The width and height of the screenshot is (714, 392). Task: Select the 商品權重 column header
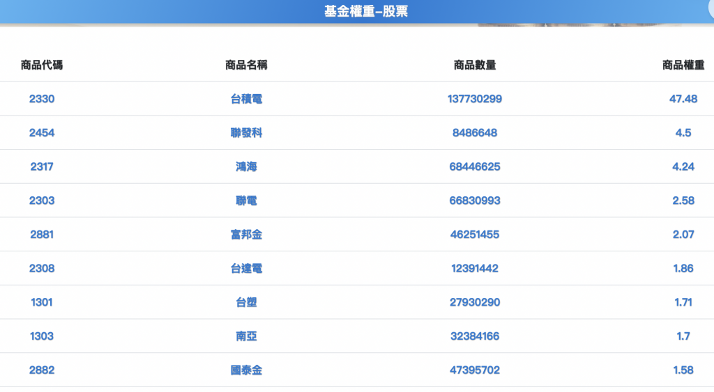point(683,65)
